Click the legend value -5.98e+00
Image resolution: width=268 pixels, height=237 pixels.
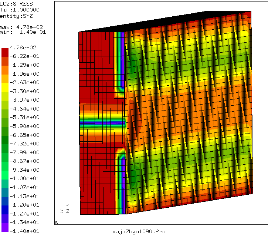pyautogui.click(x=24, y=126)
